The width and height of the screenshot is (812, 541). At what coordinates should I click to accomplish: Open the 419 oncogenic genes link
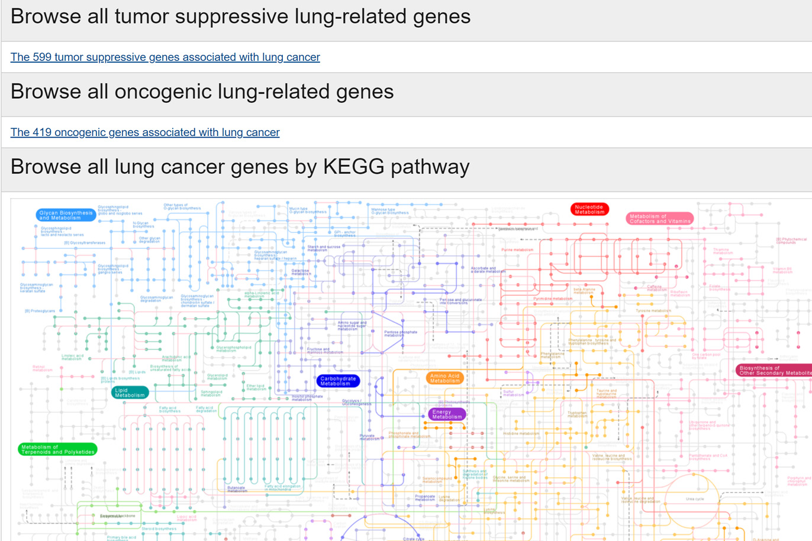145,132
